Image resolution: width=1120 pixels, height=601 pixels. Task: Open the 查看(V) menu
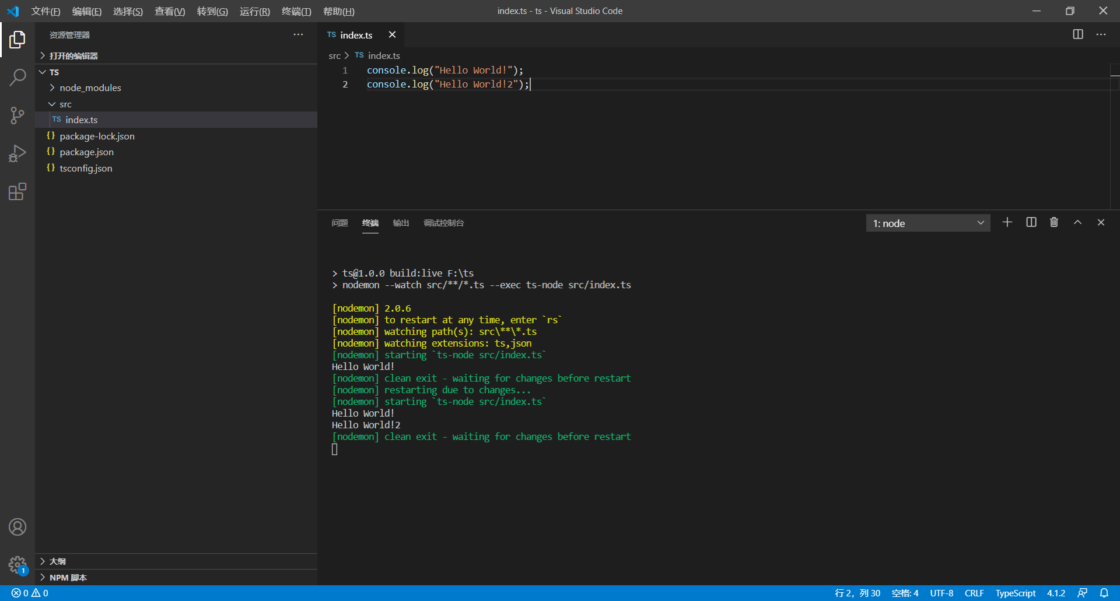coord(170,11)
